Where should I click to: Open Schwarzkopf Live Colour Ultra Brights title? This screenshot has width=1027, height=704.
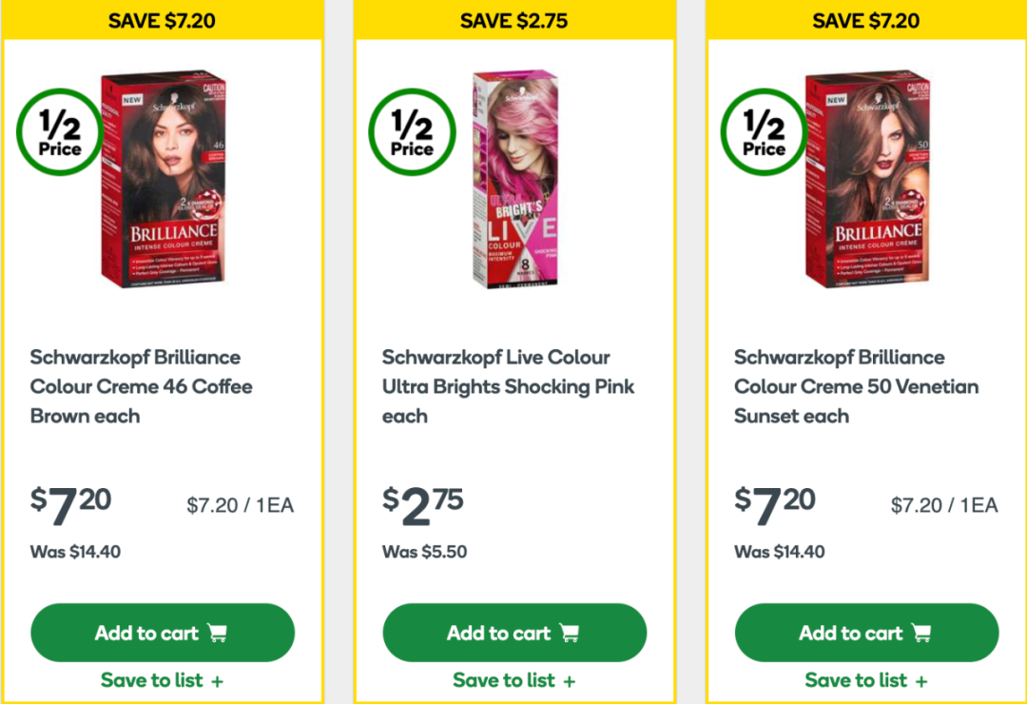pyautogui.click(x=508, y=387)
